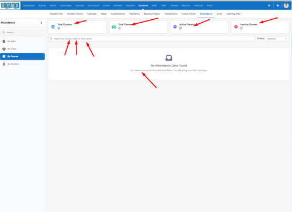Open the Students menu
The image size is (292, 212).
coord(143,5)
